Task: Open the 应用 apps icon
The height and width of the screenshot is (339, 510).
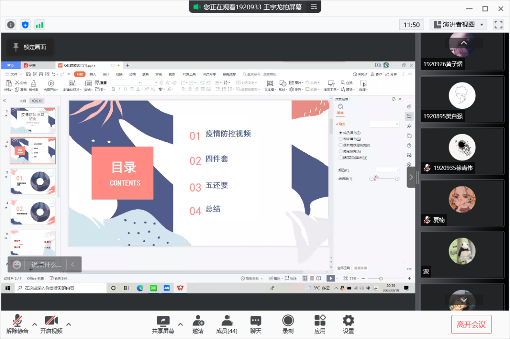Action: click(x=320, y=324)
